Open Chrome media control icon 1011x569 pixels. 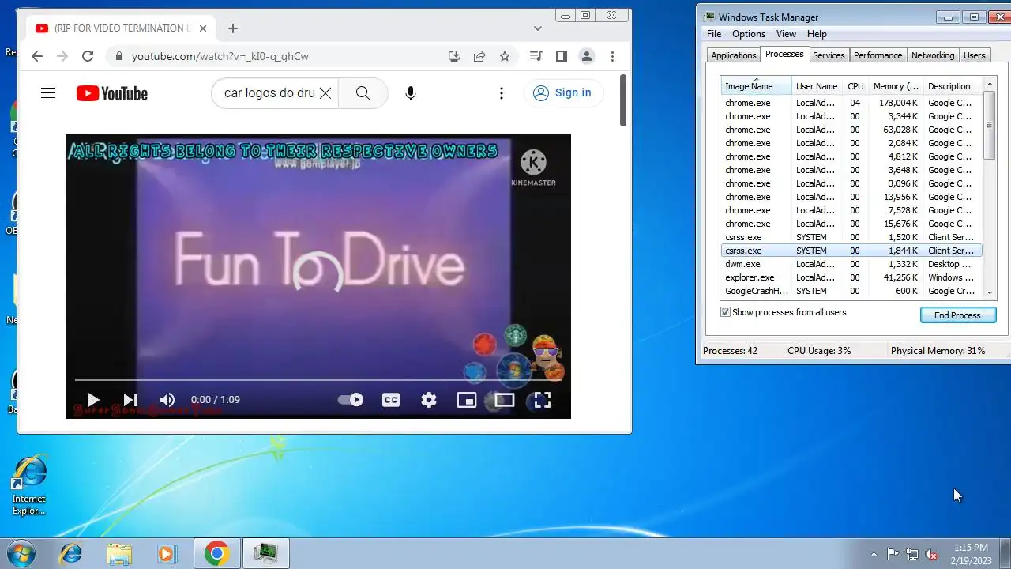(536, 56)
